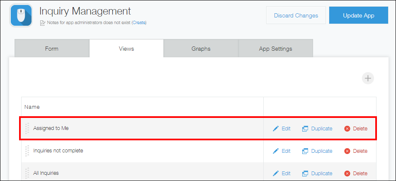Grab the drag handle of Assigned to Me
This screenshot has width=396, height=181.
click(x=27, y=129)
